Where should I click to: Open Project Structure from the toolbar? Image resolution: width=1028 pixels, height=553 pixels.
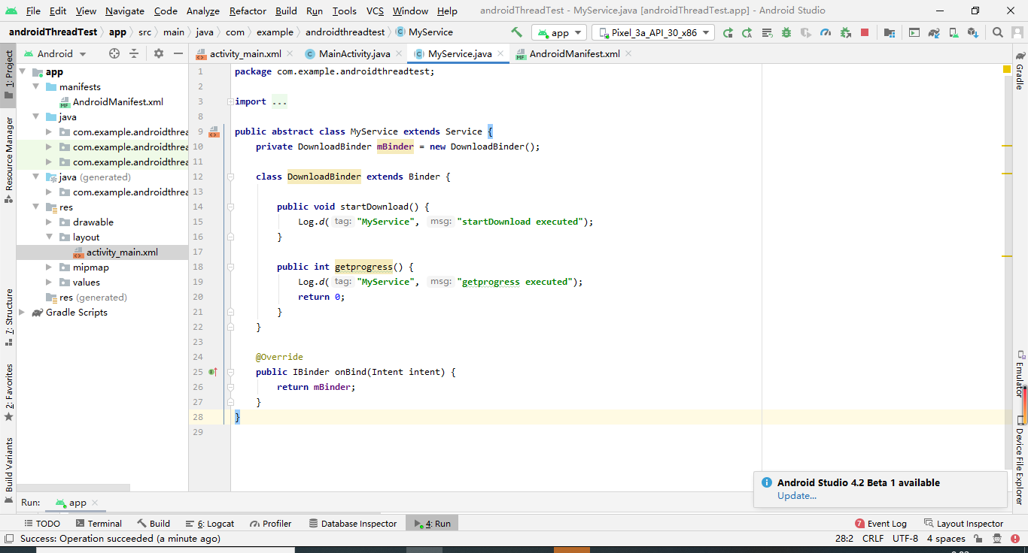point(890,32)
